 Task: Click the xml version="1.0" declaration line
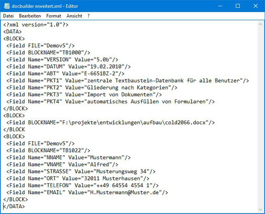click(36, 25)
